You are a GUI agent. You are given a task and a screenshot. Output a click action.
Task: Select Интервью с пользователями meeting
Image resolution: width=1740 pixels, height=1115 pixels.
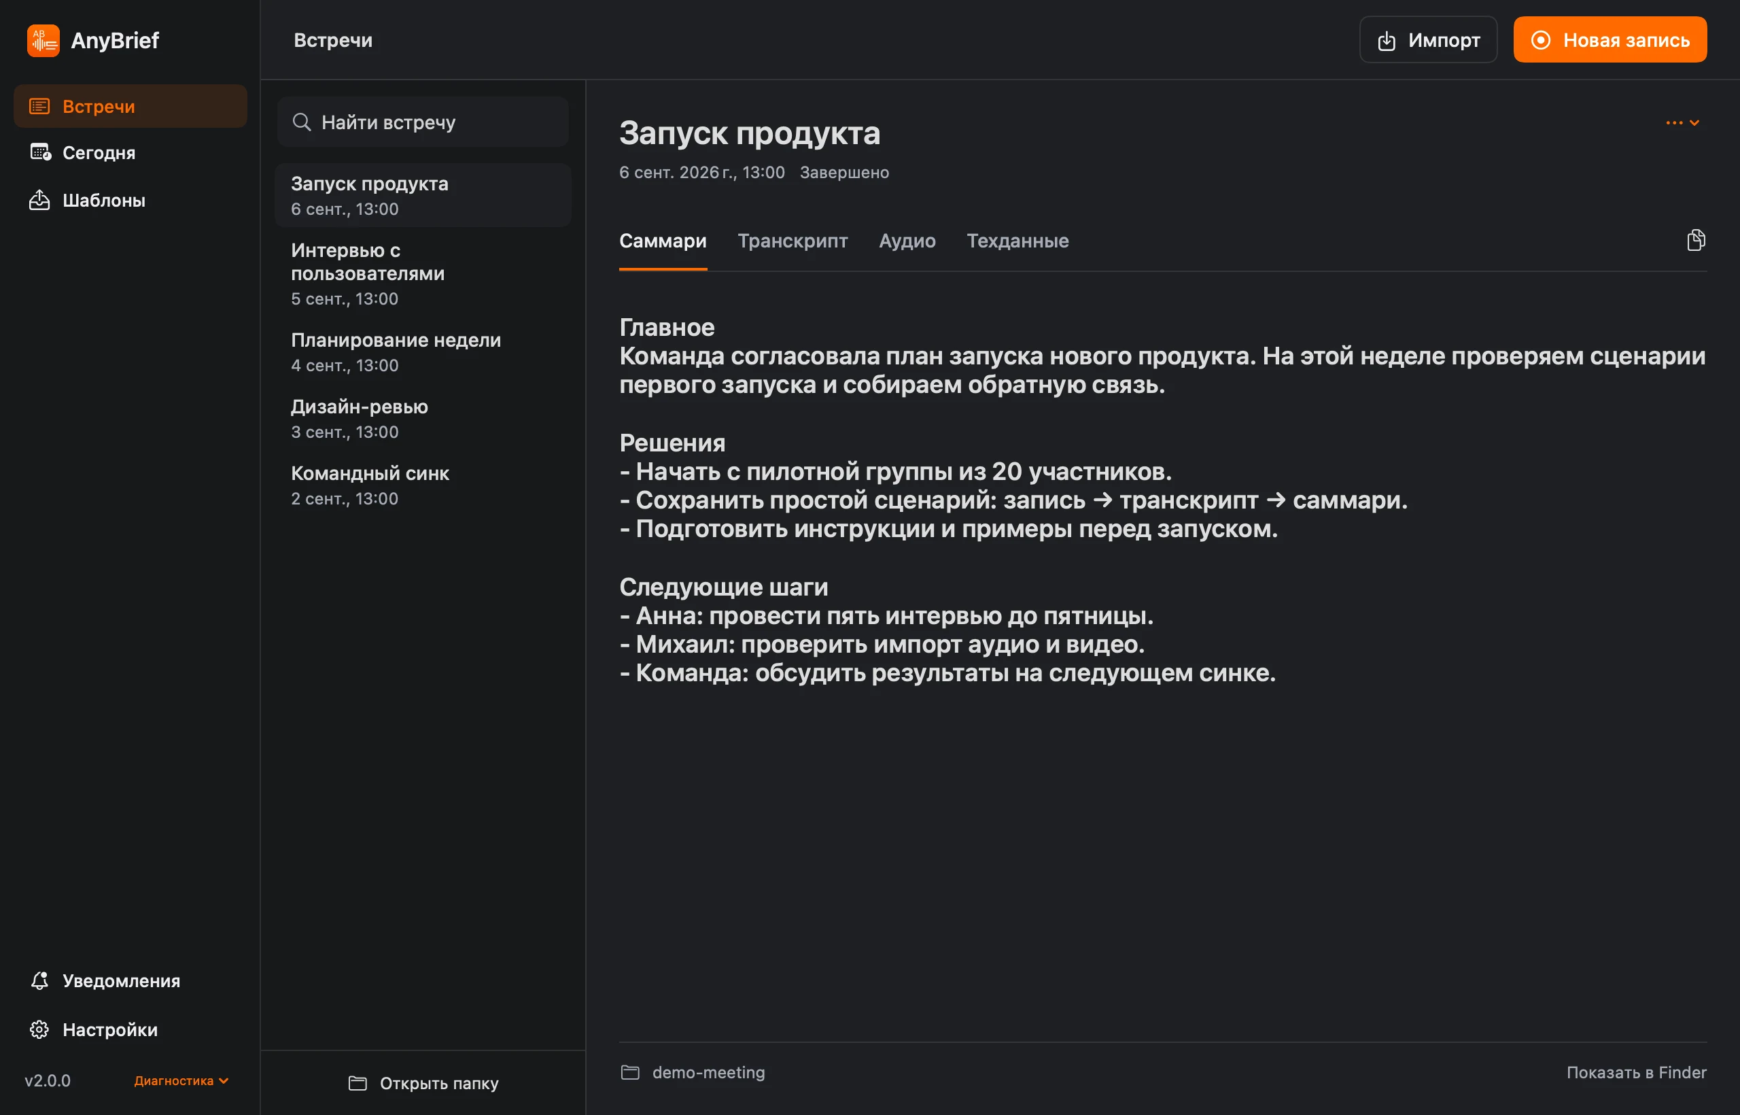pos(423,274)
